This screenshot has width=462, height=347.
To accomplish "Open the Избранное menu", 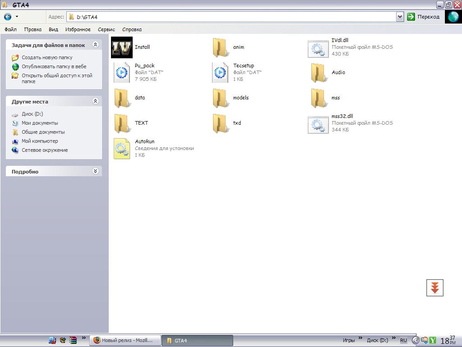I will 78,29.
